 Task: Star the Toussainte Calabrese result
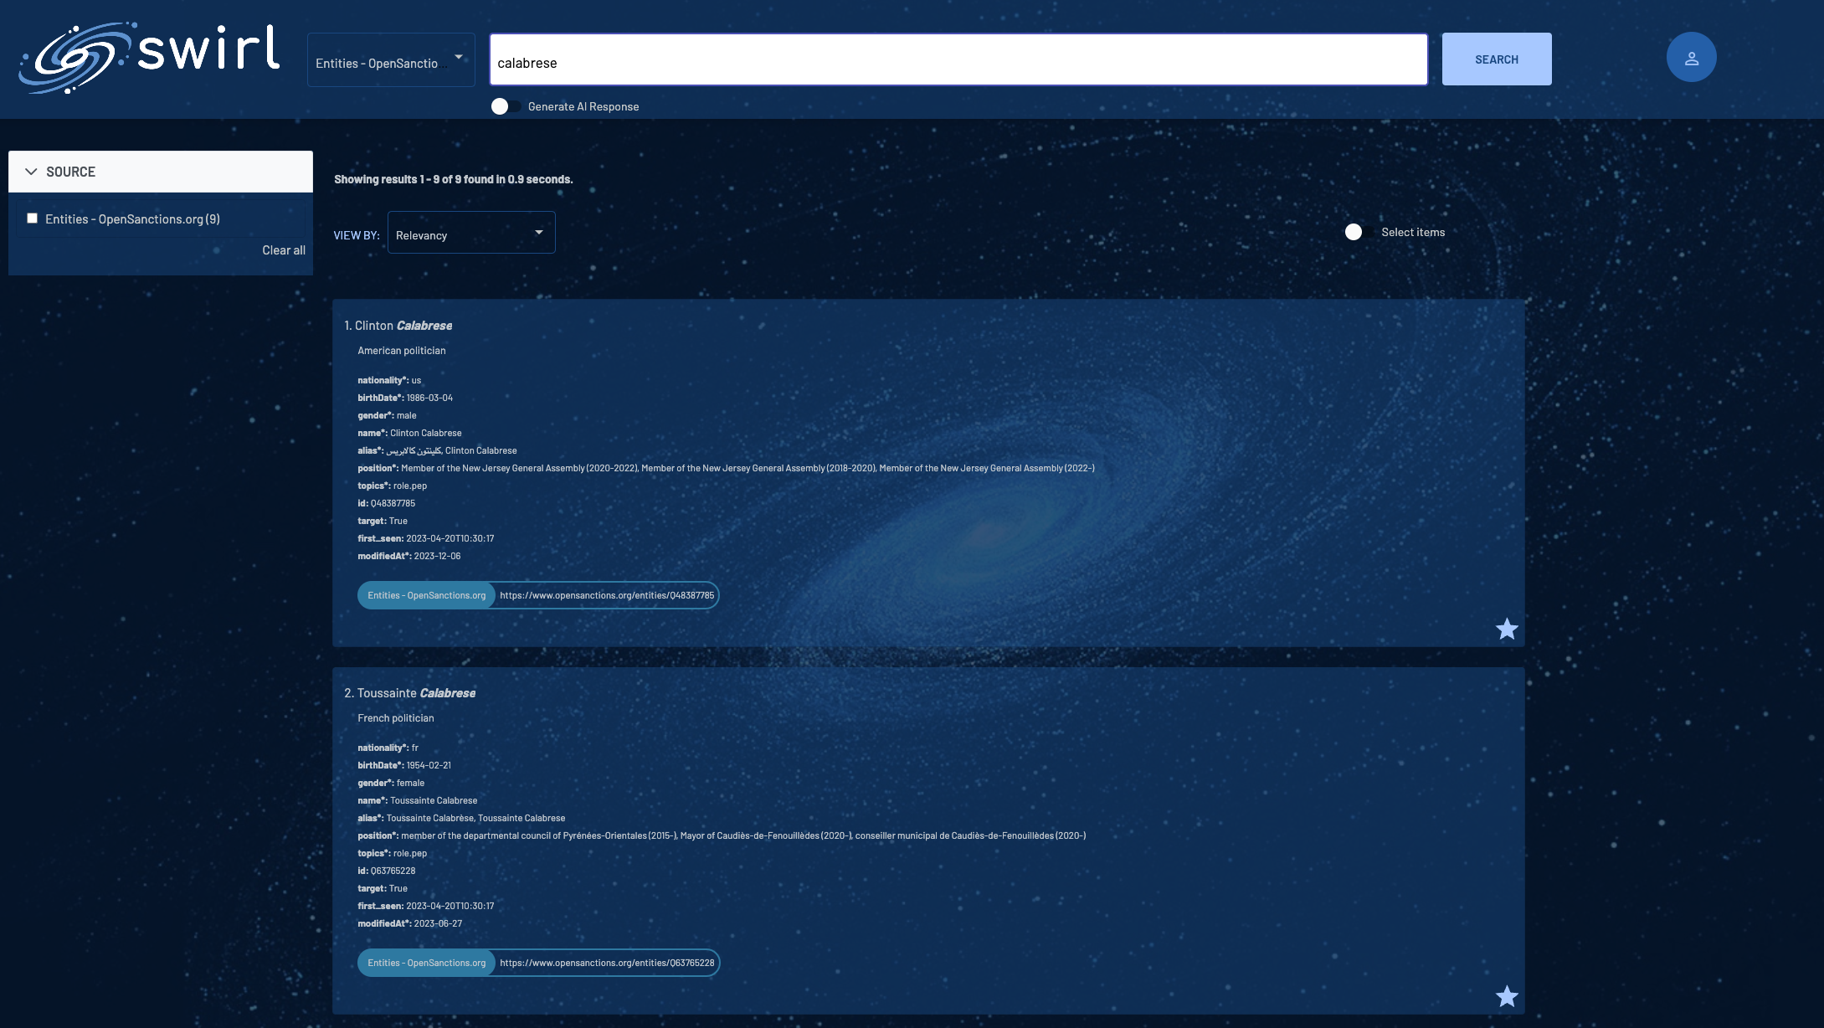(x=1506, y=996)
